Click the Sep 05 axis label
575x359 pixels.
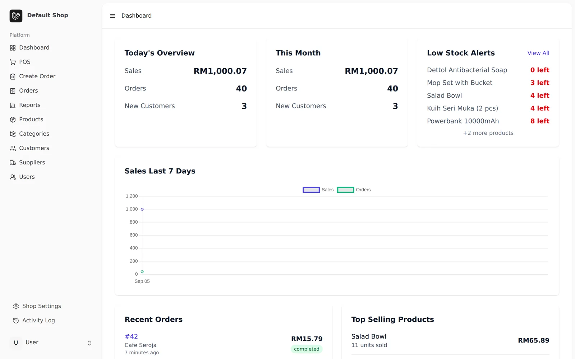pos(142,281)
